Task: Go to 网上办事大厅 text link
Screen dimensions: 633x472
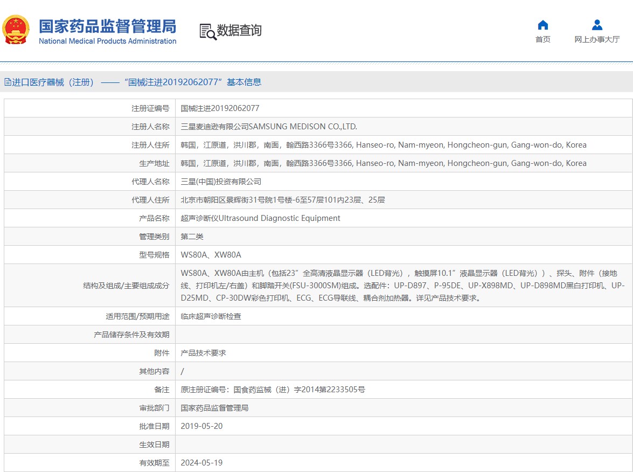Action: coord(597,39)
